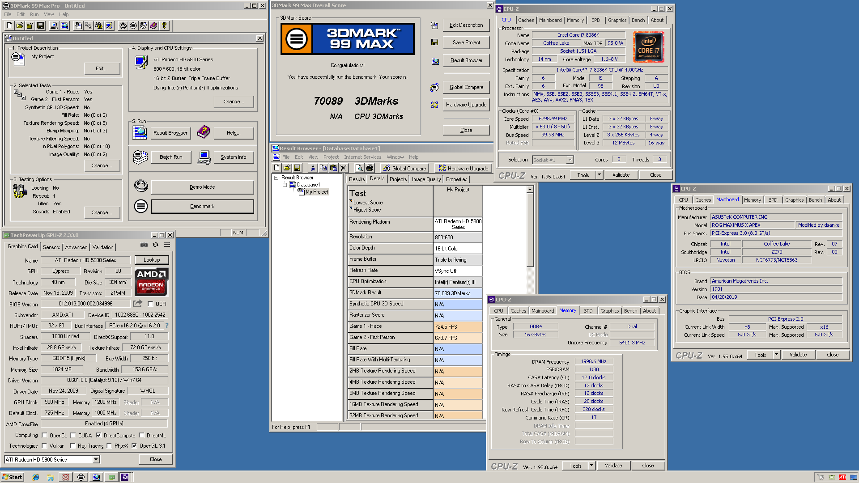859x483 pixels.
Task: Click Delete X icon in Result Browser toolbar
Action: pyautogui.click(x=344, y=168)
